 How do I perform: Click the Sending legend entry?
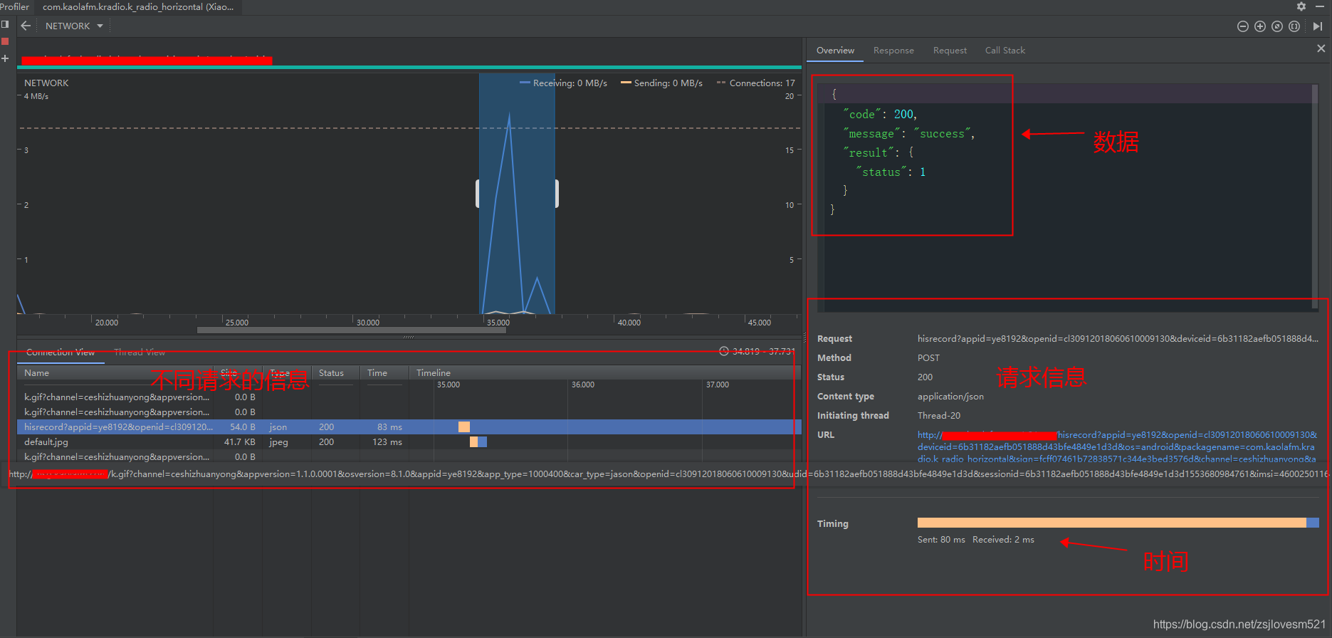coord(661,83)
